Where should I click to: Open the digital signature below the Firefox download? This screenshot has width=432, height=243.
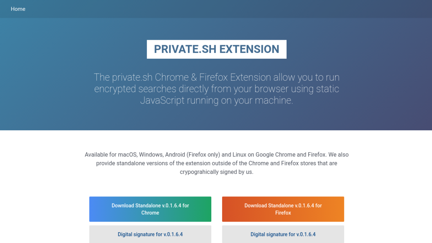point(283,234)
